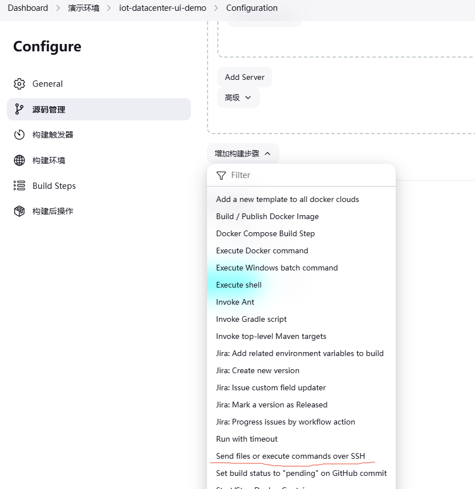Click the filter funnel icon
Image resolution: width=475 pixels, height=489 pixels.
tap(221, 176)
